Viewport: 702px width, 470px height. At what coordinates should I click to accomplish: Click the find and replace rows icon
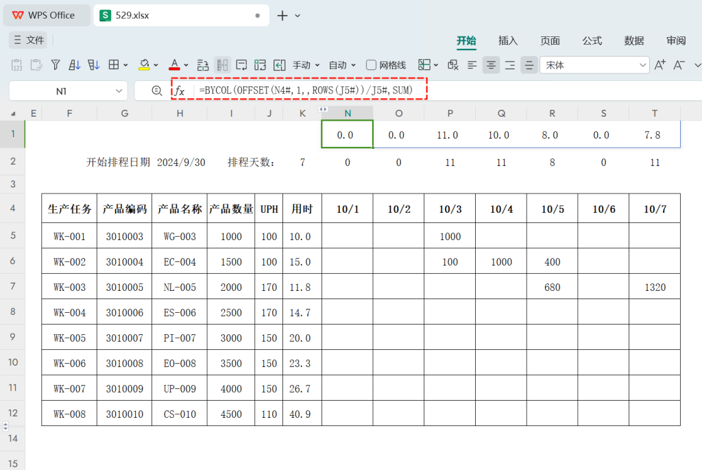coord(203,65)
